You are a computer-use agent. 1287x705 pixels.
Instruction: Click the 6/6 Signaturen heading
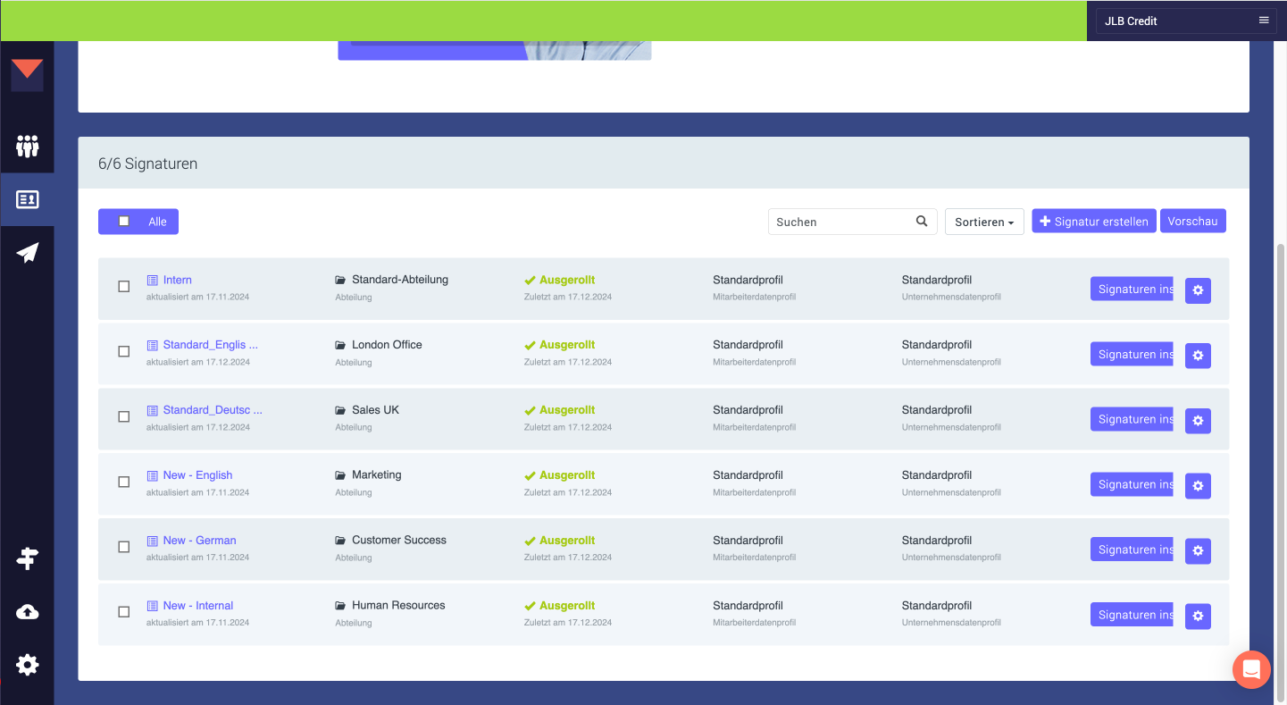tap(148, 164)
